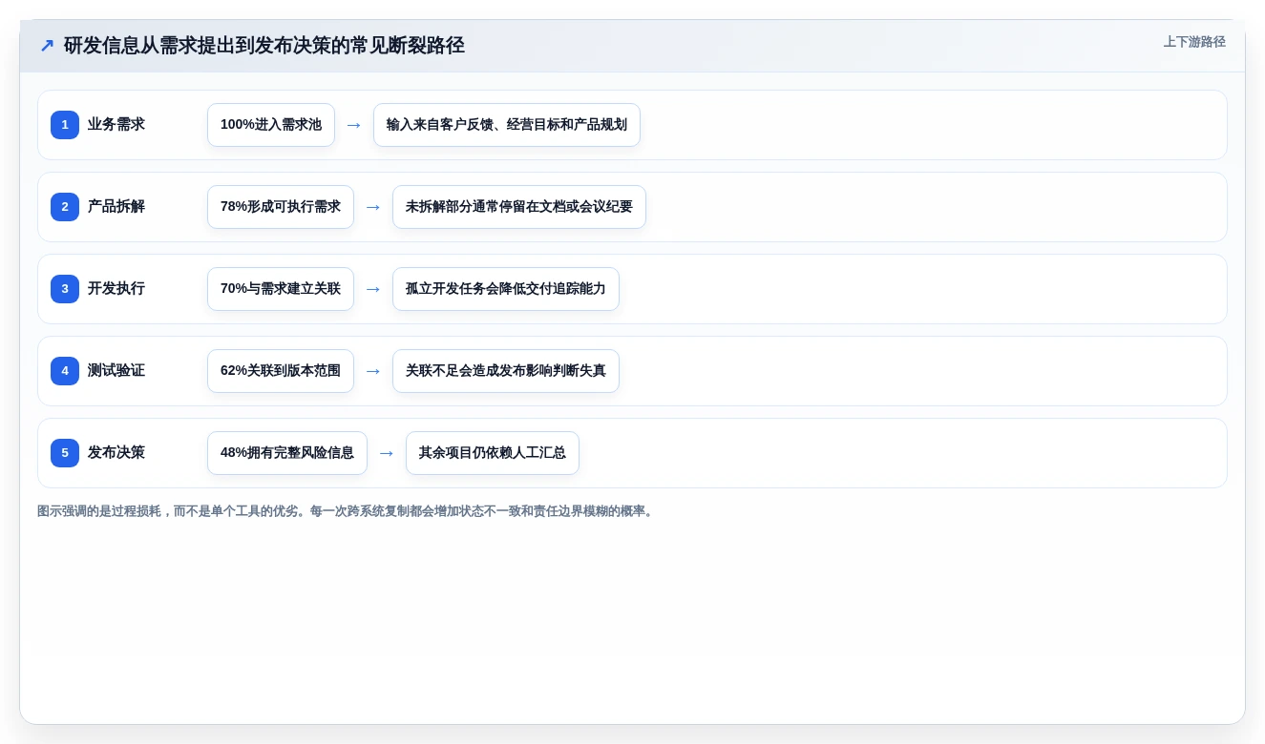Select the step 5 number badge
The width and height of the screenshot is (1265, 744).
pos(65,453)
